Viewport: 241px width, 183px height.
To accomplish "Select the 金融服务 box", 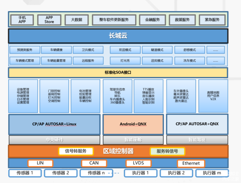I will coord(152,20).
